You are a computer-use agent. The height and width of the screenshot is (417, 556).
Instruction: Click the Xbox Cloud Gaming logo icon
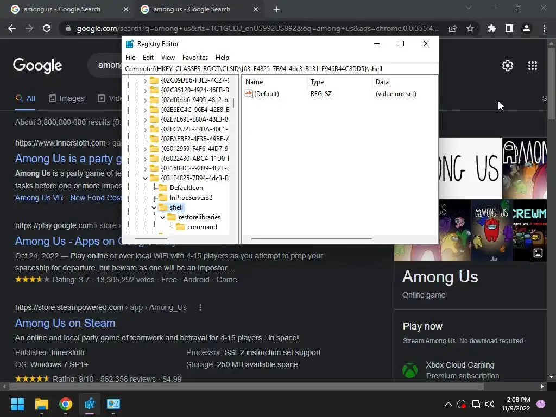pyautogui.click(x=410, y=370)
